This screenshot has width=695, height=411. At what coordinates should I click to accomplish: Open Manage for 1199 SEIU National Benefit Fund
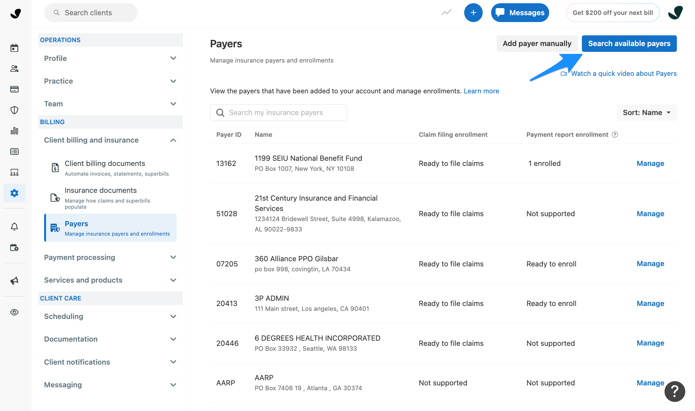pos(650,163)
